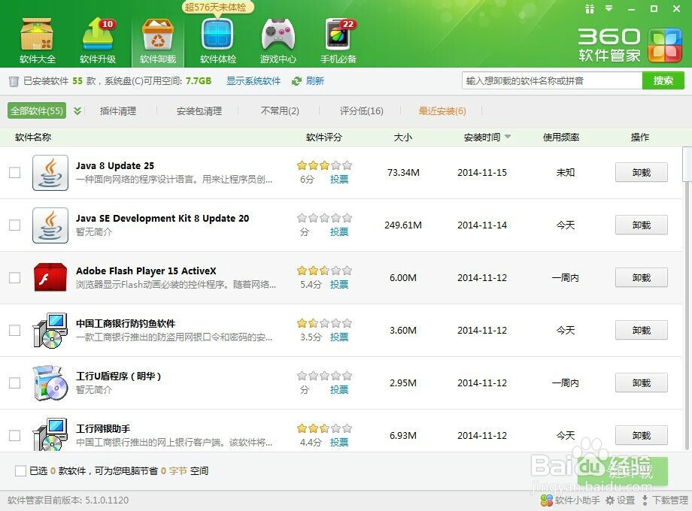This screenshot has height=511, width=692.
Task: Uninstall 工行网银助手 with 卸载 button
Action: [642, 436]
